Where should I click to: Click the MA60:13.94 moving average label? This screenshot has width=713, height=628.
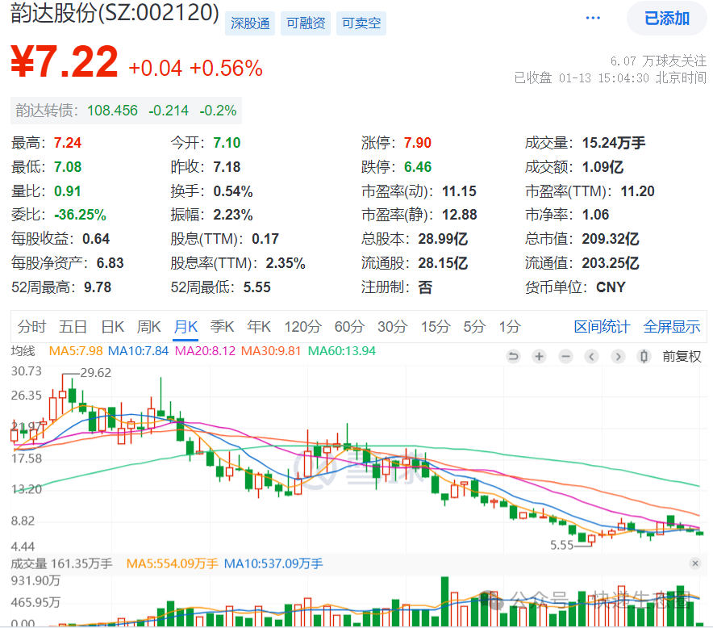point(342,351)
